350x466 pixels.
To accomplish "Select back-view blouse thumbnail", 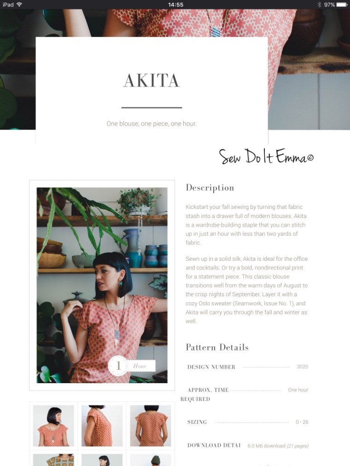I will 151,426.
